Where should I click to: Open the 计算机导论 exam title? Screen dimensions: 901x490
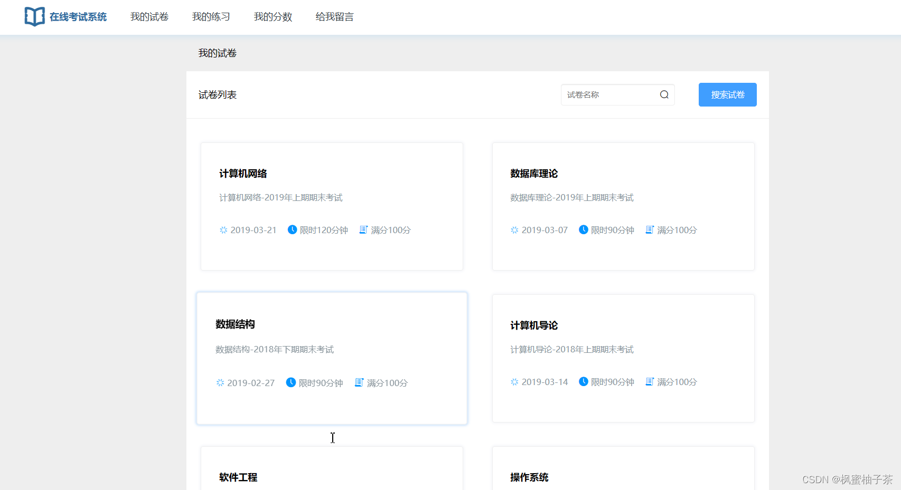pyautogui.click(x=534, y=325)
